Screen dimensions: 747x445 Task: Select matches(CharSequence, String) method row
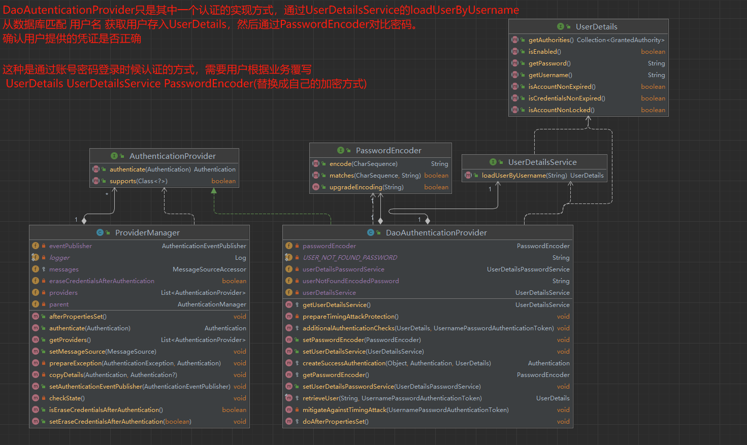pos(380,175)
